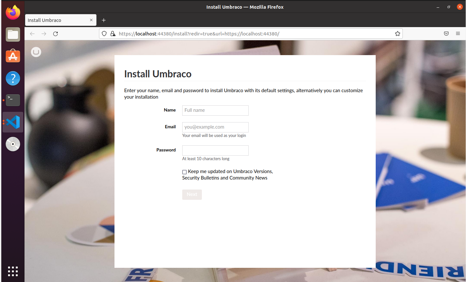Save page to Pocket
The width and height of the screenshot is (466, 282).
click(446, 34)
